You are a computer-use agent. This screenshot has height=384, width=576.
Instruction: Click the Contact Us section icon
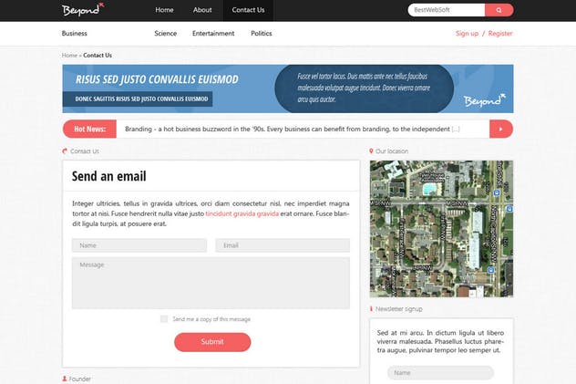[65, 151]
